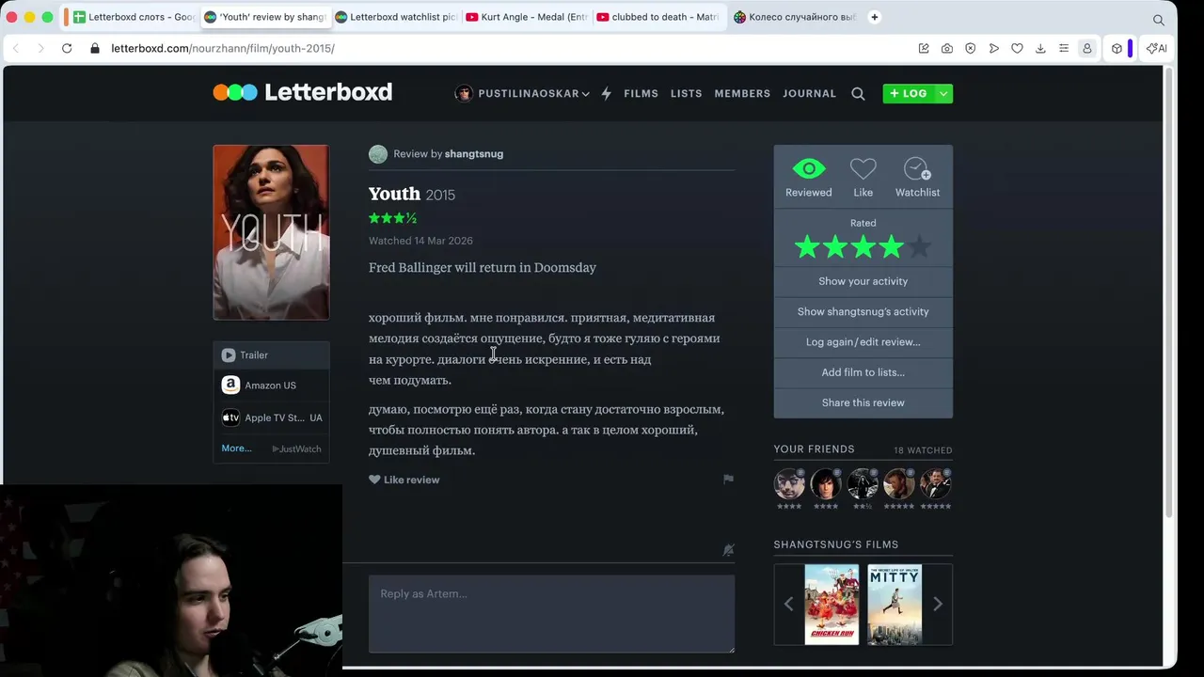
Task: Open the Youth film poster
Action: (271, 232)
